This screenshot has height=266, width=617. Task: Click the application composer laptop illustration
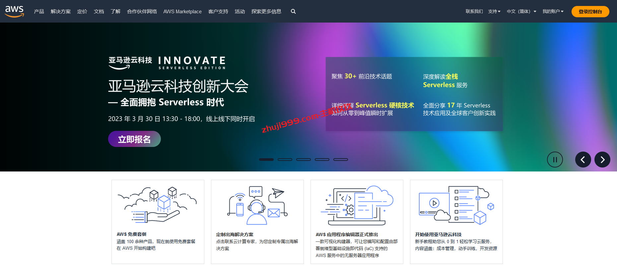pyautogui.click(x=357, y=205)
